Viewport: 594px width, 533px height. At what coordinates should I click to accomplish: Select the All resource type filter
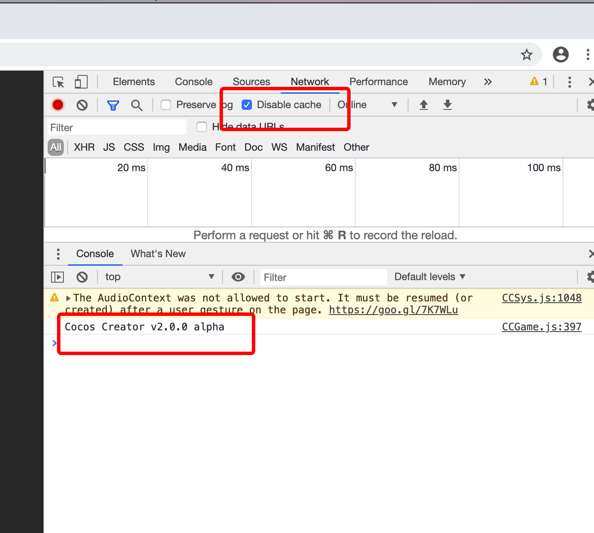coord(56,147)
